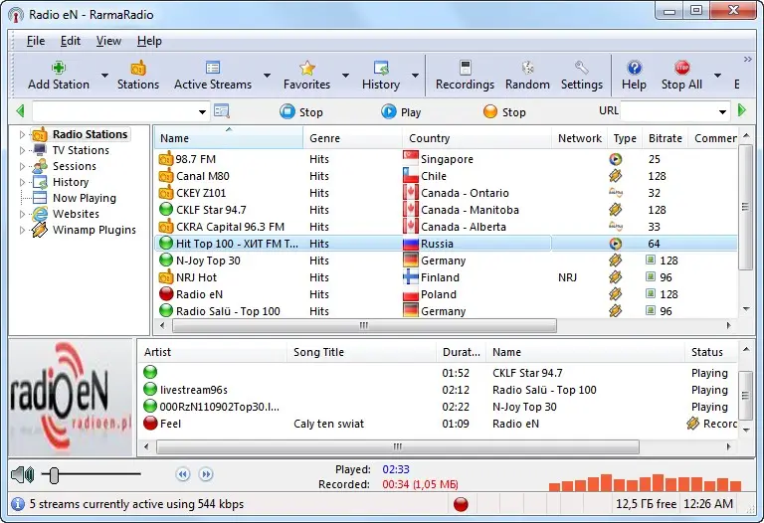The width and height of the screenshot is (764, 523).
Task: Click the streams list horizontal scrollbar
Action: [x=398, y=446]
